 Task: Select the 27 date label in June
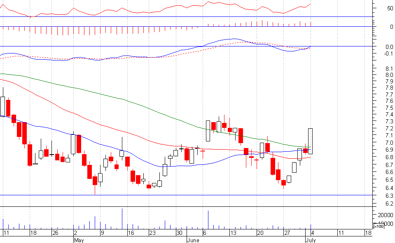coord(287,233)
